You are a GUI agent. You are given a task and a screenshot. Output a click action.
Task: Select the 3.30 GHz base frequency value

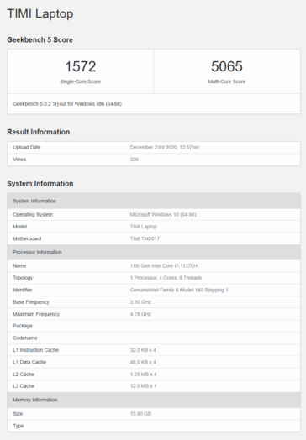tap(140, 302)
